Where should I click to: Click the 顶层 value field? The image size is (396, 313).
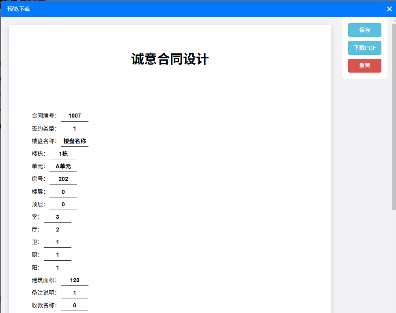coord(63,204)
